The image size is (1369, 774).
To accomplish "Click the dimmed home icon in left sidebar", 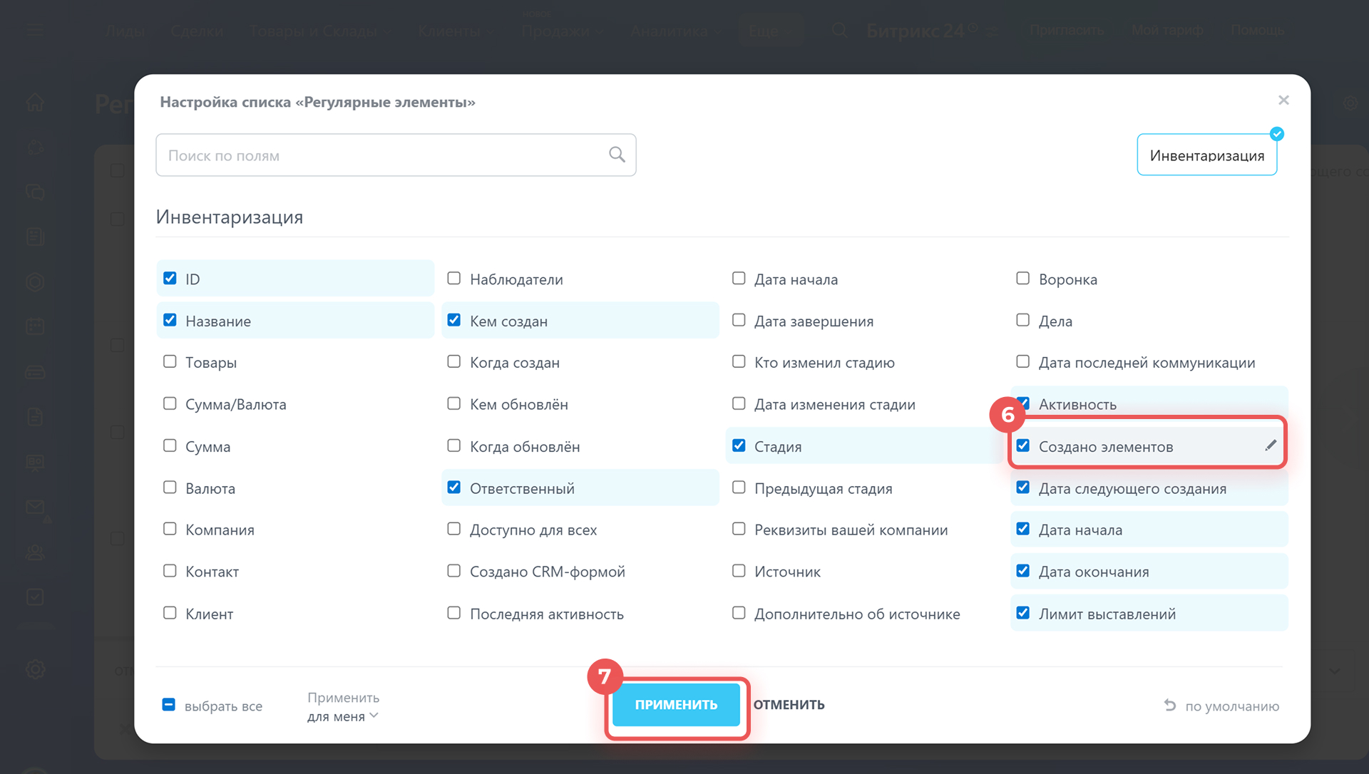I will [35, 103].
